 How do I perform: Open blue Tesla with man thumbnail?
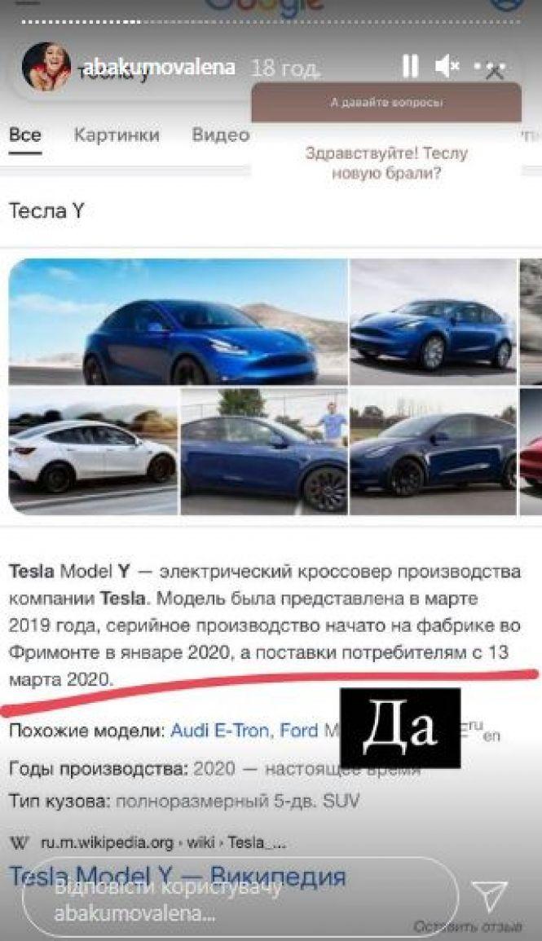pos(264,452)
